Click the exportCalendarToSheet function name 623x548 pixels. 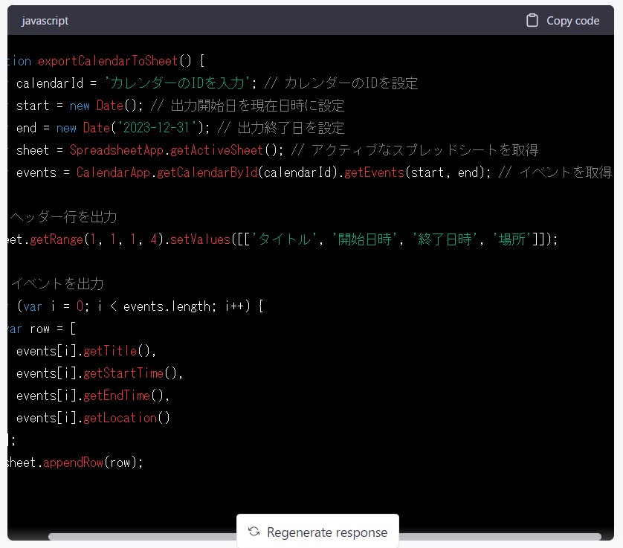tap(107, 61)
